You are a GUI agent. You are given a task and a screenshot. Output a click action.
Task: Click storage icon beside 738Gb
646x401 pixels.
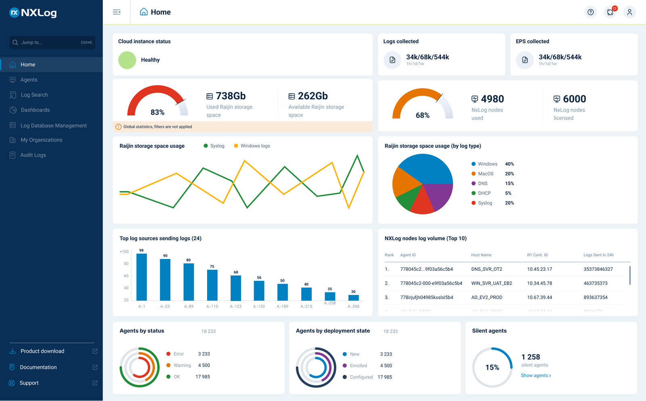pos(210,96)
